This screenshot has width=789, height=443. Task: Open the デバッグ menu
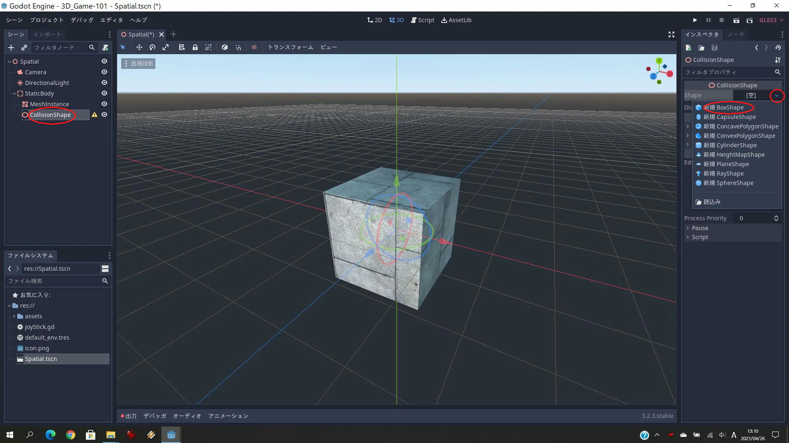[82, 20]
